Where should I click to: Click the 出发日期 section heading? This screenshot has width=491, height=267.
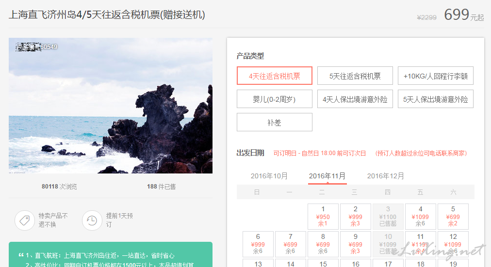pos(250,153)
